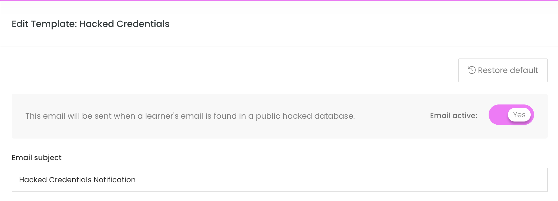The image size is (558, 201).
Task: Click the white Yes knob on the switch
Action: (519, 115)
